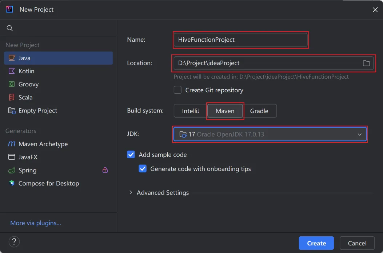Image resolution: width=383 pixels, height=253 pixels.
Task: Click the Groovy icon in sidebar
Action: pyautogui.click(x=12, y=84)
